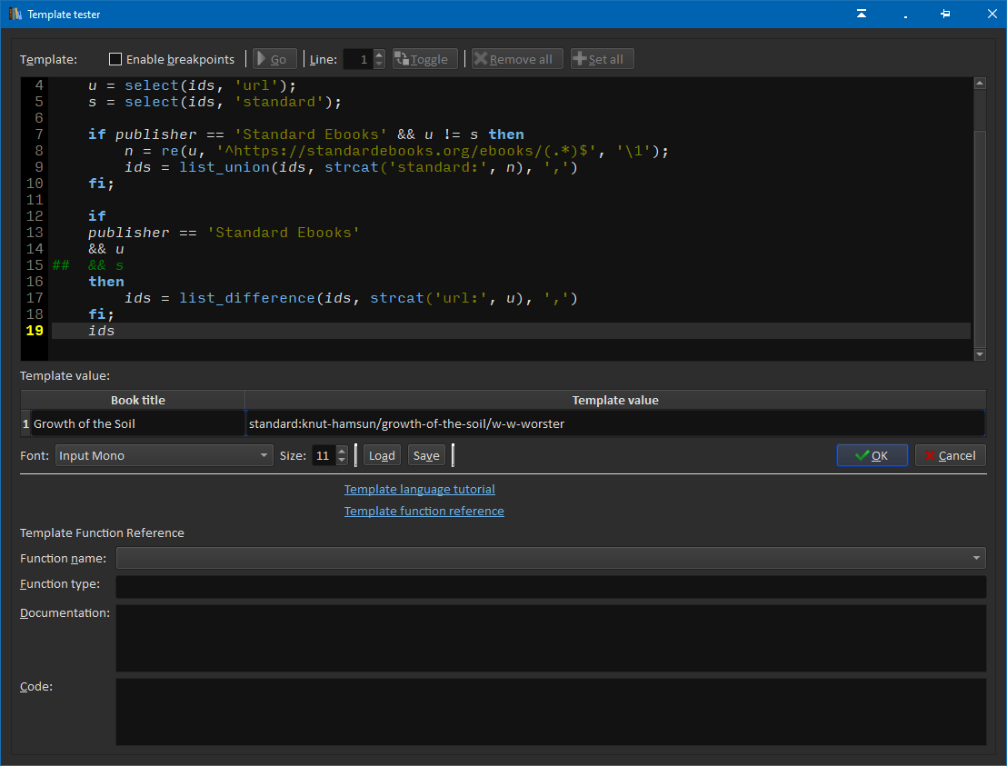Click the Go button with play icon
Screen dimensions: 1007x766
coord(274,59)
